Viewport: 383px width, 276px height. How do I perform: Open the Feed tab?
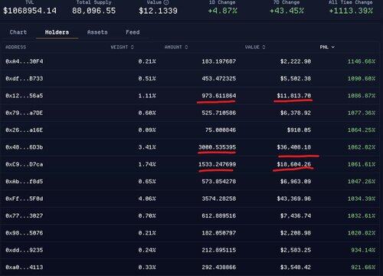(133, 32)
